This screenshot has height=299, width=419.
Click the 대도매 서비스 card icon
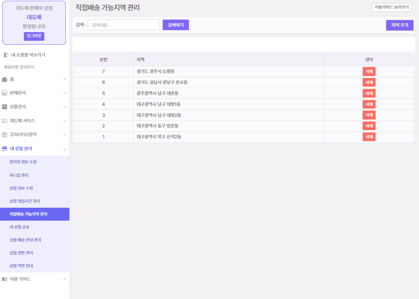(x=5, y=121)
